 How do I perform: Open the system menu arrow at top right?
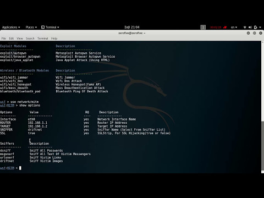tap(260, 28)
